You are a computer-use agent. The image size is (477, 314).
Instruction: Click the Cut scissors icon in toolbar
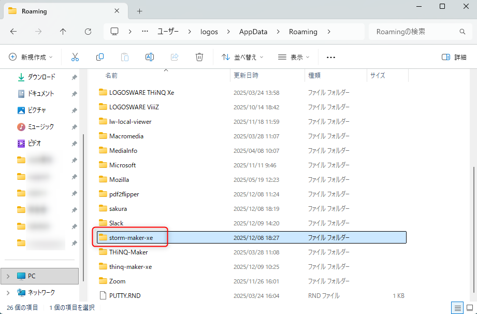tap(75, 57)
